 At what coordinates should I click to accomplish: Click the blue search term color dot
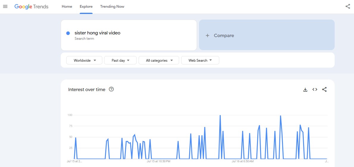pos(68,33)
